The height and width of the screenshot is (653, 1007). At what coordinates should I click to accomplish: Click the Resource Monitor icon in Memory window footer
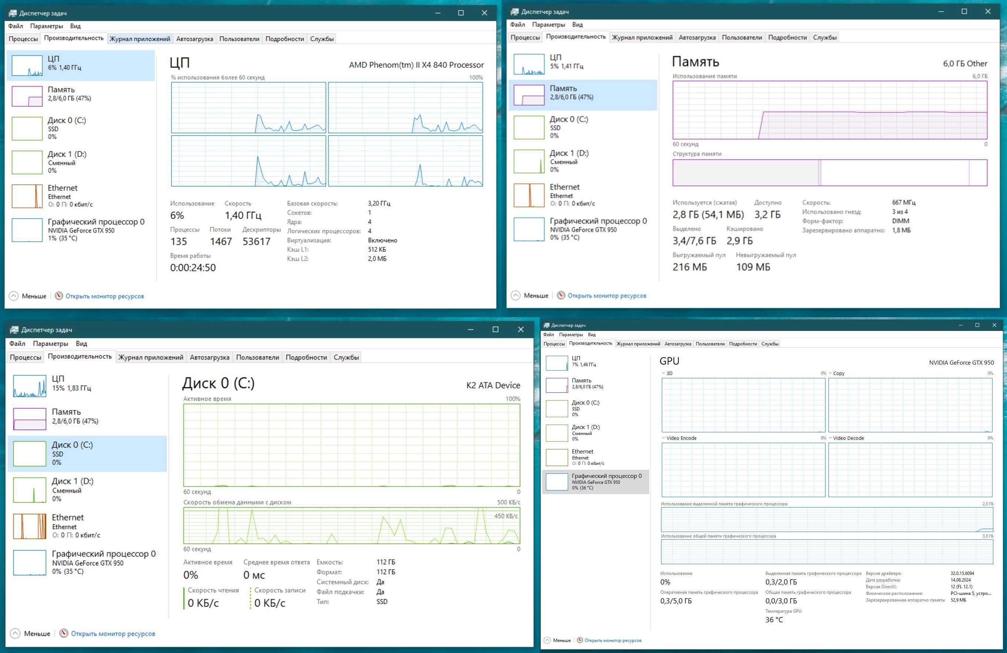pyautogui.click(x=561, y=295)
